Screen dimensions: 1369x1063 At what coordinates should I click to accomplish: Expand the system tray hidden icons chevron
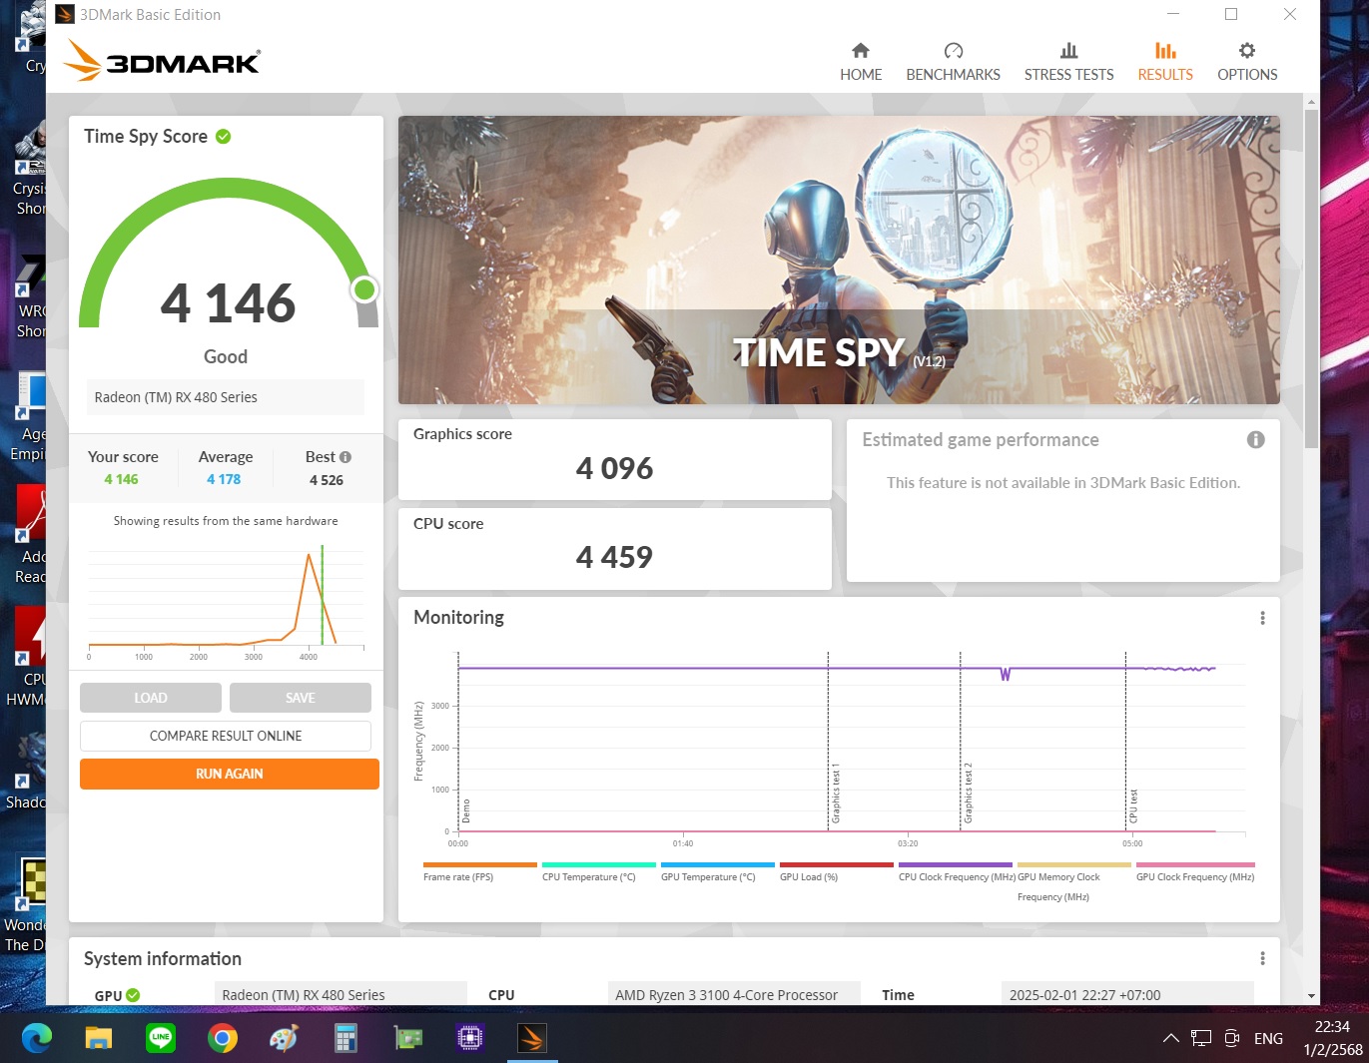(1170, 1038)
